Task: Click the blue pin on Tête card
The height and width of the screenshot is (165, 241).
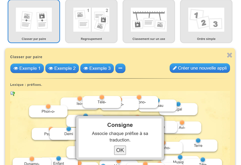Action: [203, 159]
